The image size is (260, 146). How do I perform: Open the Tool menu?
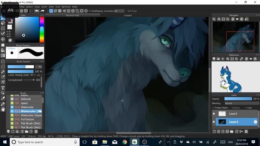click(58, 6)
